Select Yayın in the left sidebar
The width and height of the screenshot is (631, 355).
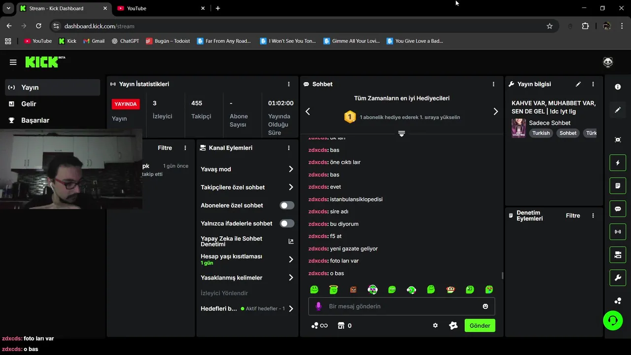[53, 87]
